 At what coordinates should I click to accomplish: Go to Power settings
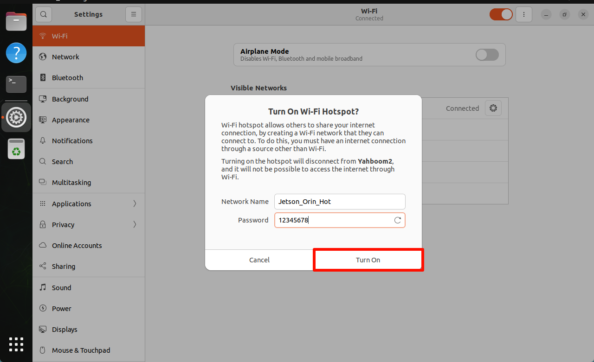coord(89,308)
